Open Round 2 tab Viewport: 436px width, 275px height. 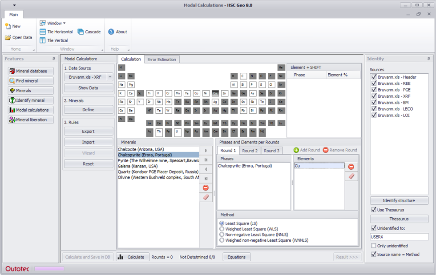click(250, 151)
